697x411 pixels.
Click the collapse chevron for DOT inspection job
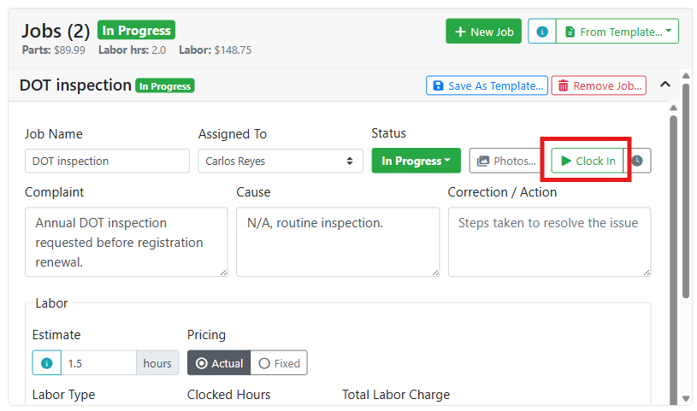[665, 85]
